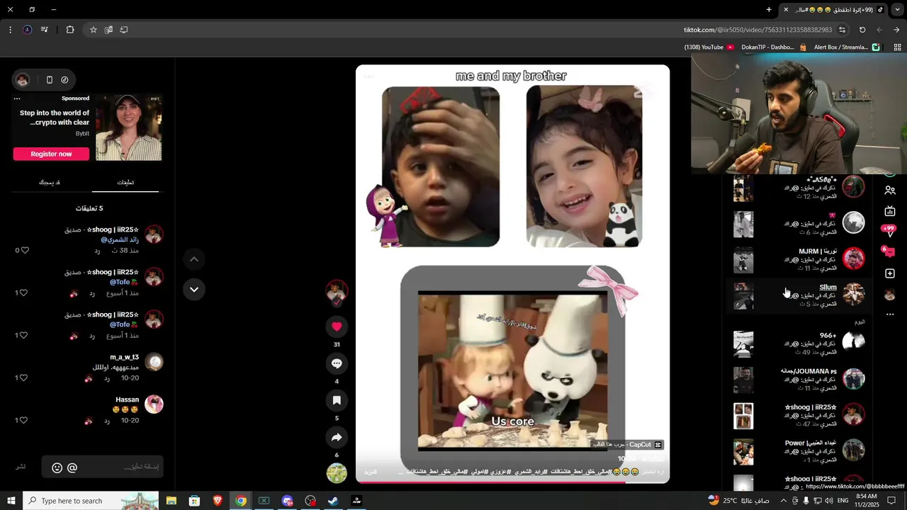
Task: Share the video using the arrow icon
Action: (x=337, y=437)
